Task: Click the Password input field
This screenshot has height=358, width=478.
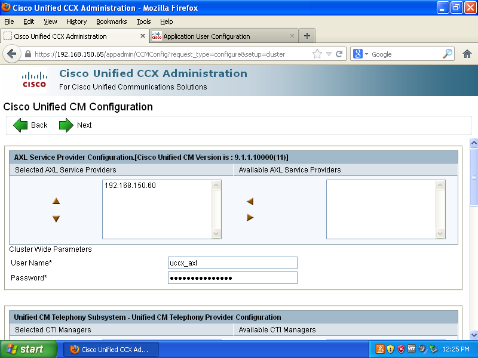Action: click(x=232, y=277)
